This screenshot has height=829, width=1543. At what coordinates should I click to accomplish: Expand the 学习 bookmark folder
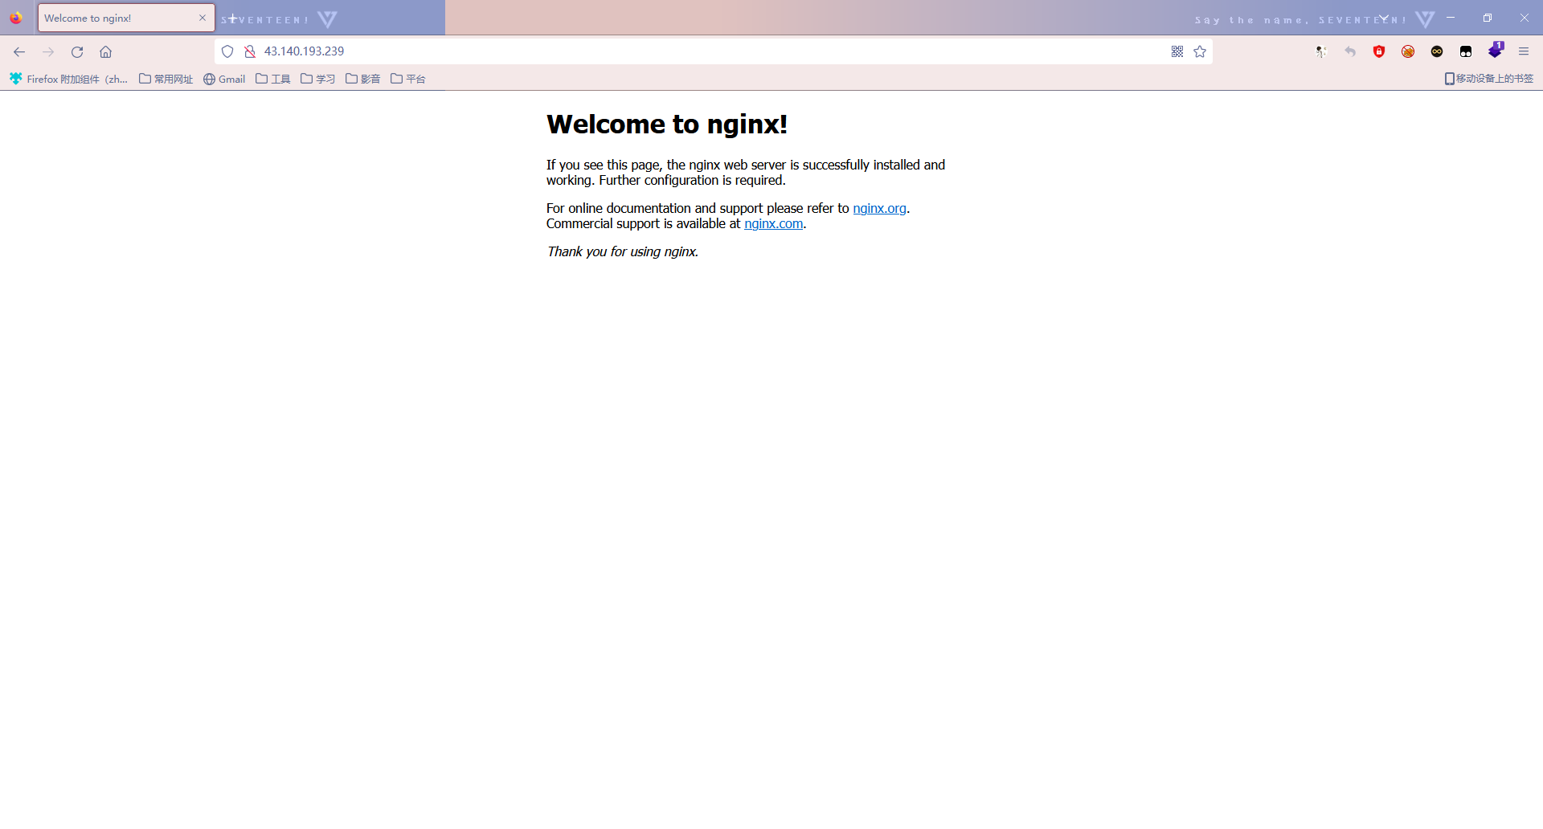point(318,79)
